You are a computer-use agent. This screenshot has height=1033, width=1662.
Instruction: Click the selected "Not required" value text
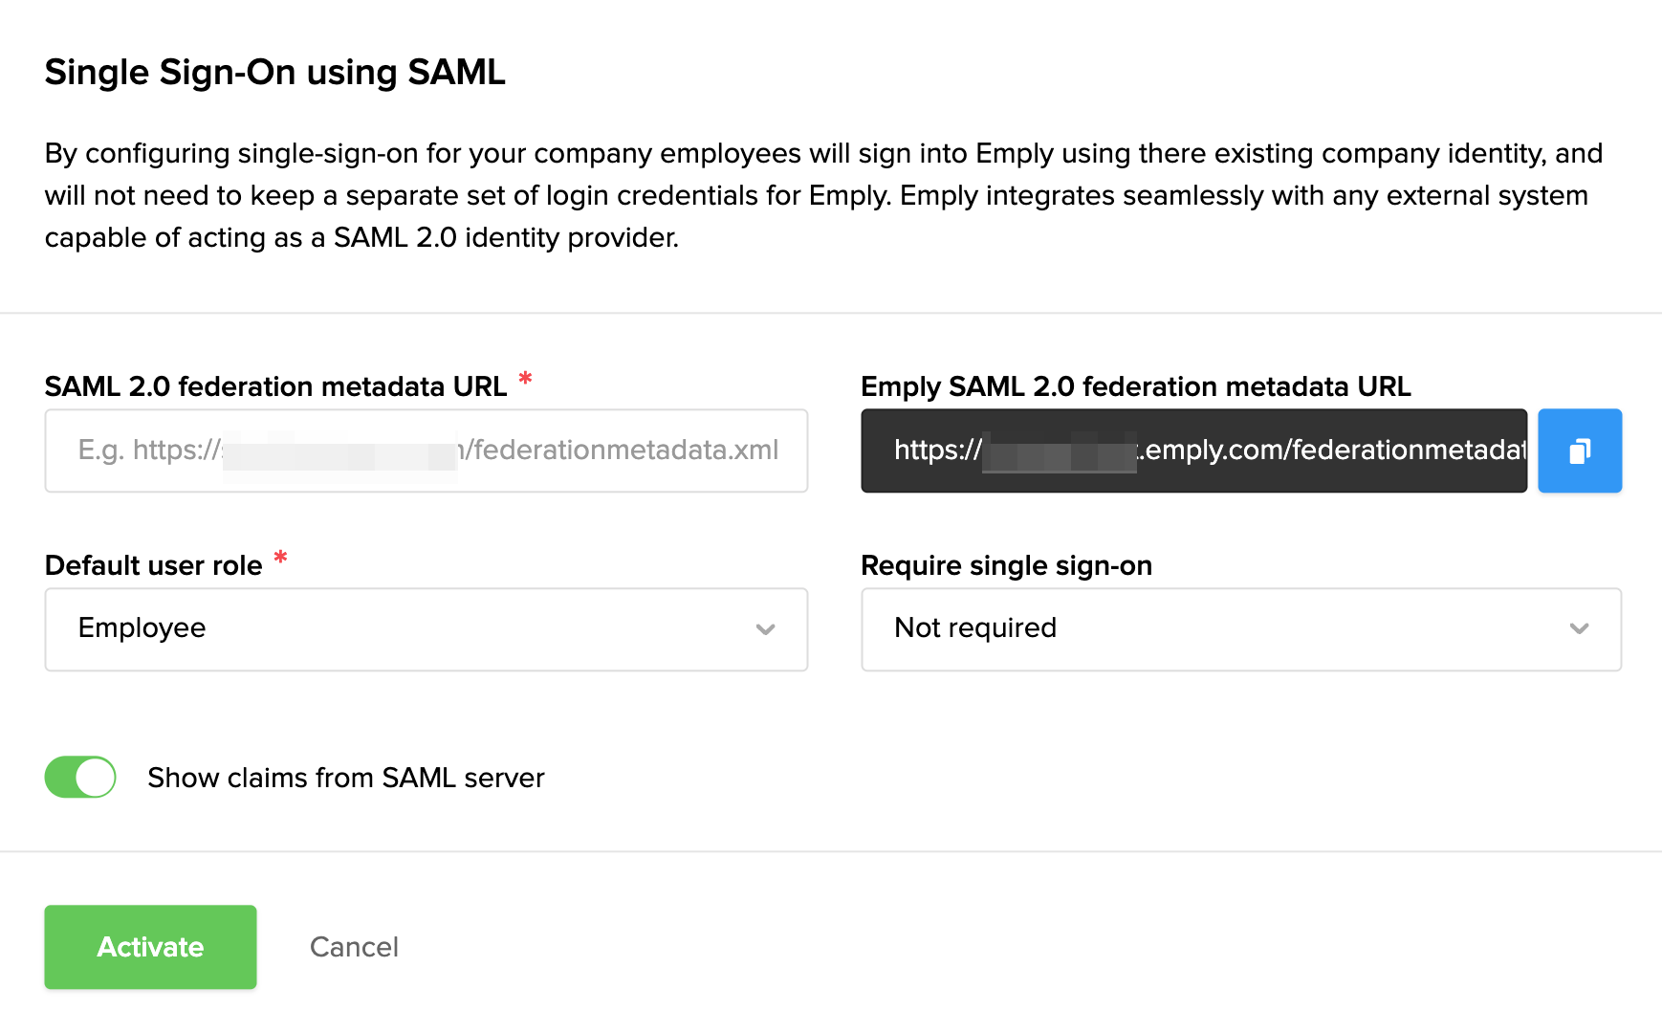click(x=974, y=628)
